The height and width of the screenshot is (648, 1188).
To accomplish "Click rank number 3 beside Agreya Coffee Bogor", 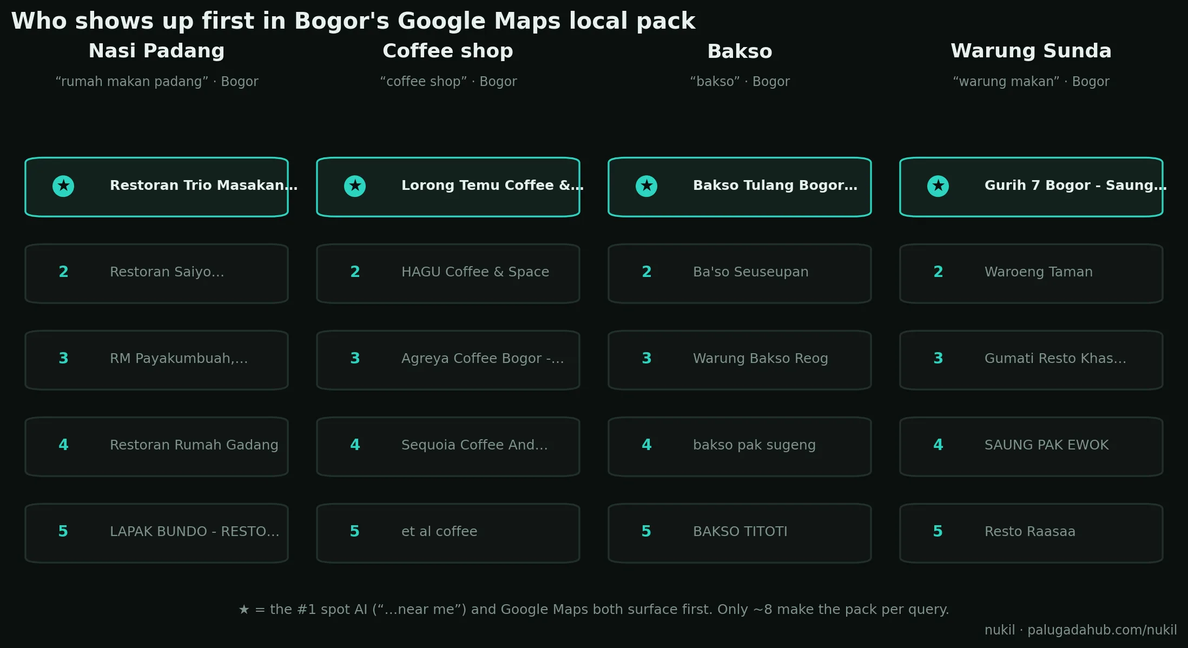I will click(x=355, y=359).
